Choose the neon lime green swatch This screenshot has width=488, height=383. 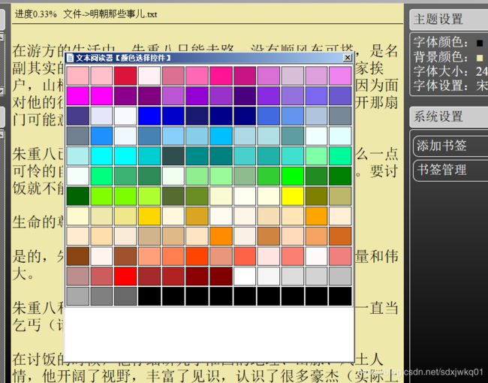(x=293, y=176)
